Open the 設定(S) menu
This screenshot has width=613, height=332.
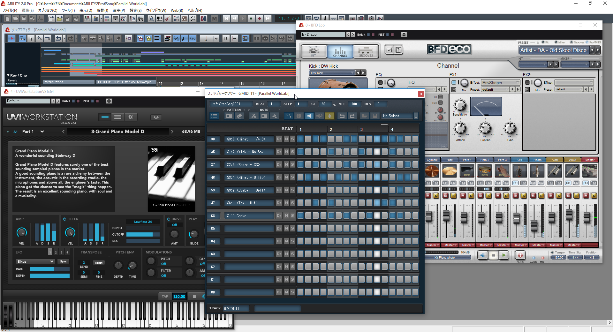pos(136,10)
